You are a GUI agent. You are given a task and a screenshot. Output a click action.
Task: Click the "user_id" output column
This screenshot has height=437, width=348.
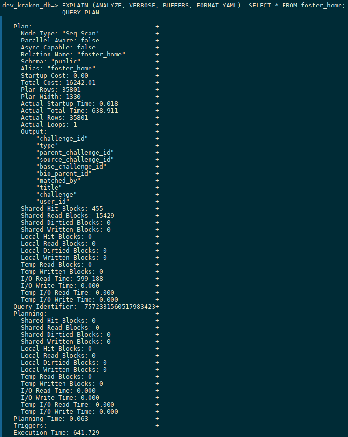click(53, 202)
